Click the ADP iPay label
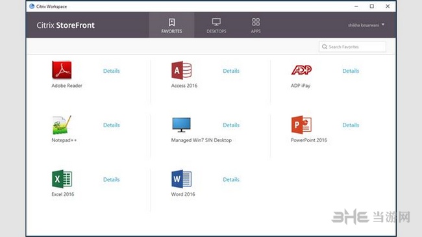 pos(301,86)
